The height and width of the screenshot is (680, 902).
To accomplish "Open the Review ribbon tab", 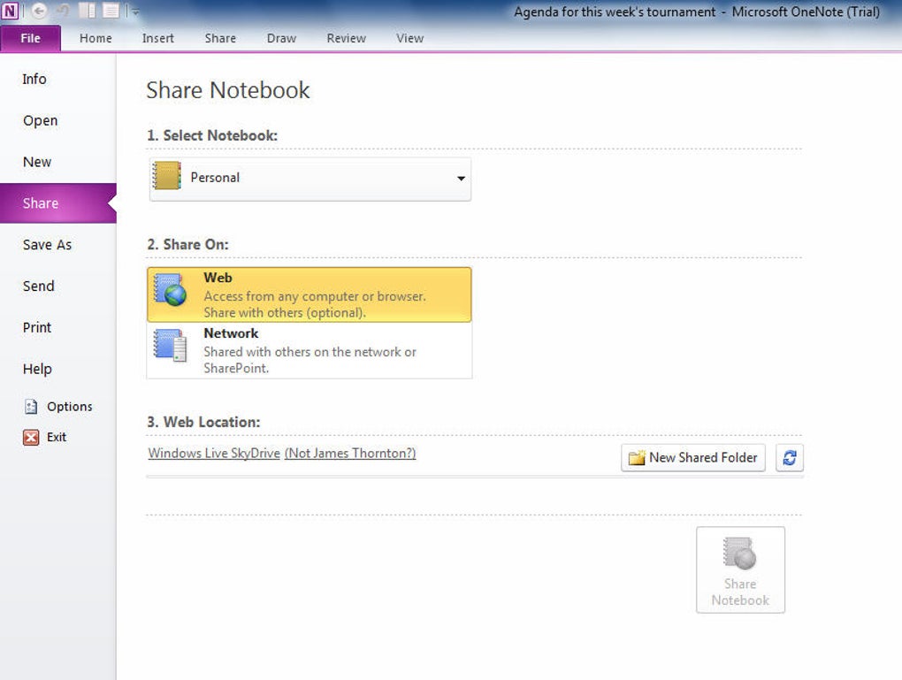I will point(346,38).
